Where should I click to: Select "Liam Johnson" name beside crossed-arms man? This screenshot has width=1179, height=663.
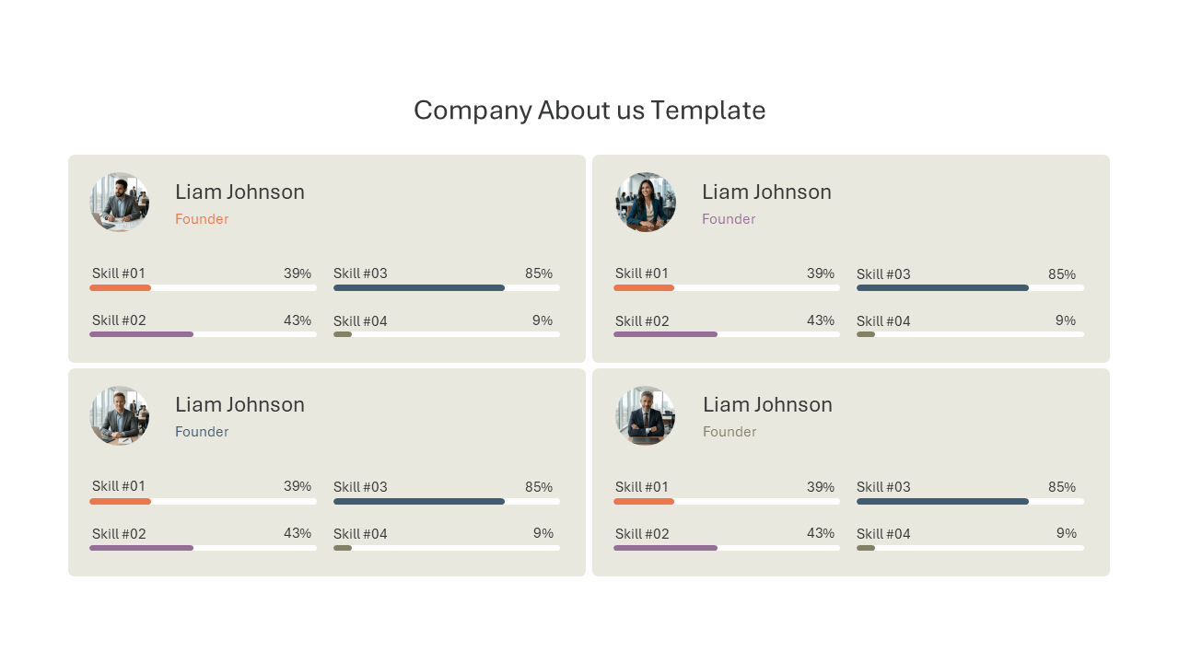767,404
